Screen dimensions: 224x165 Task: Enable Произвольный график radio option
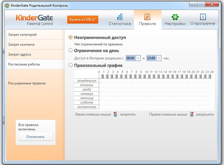point(71,65)
